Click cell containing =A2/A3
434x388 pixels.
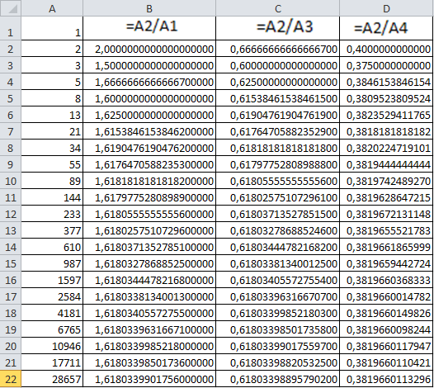tap(277, 28)
